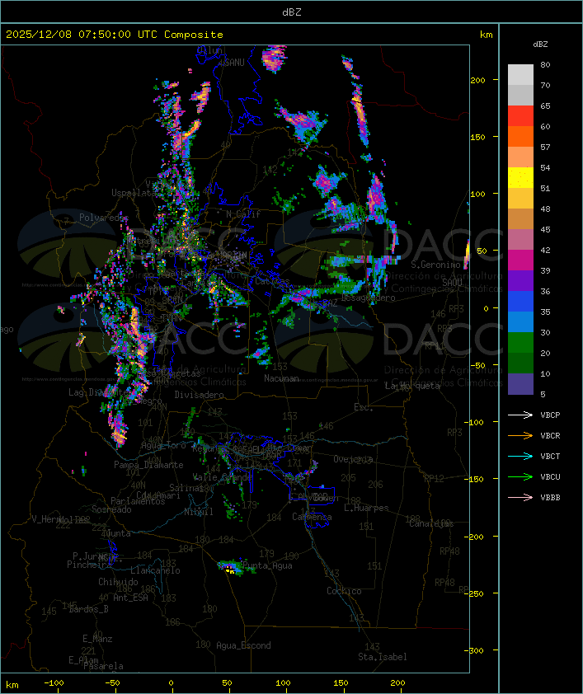
Task: Click the Chihuido place label
Action: (x=118, y=582)
